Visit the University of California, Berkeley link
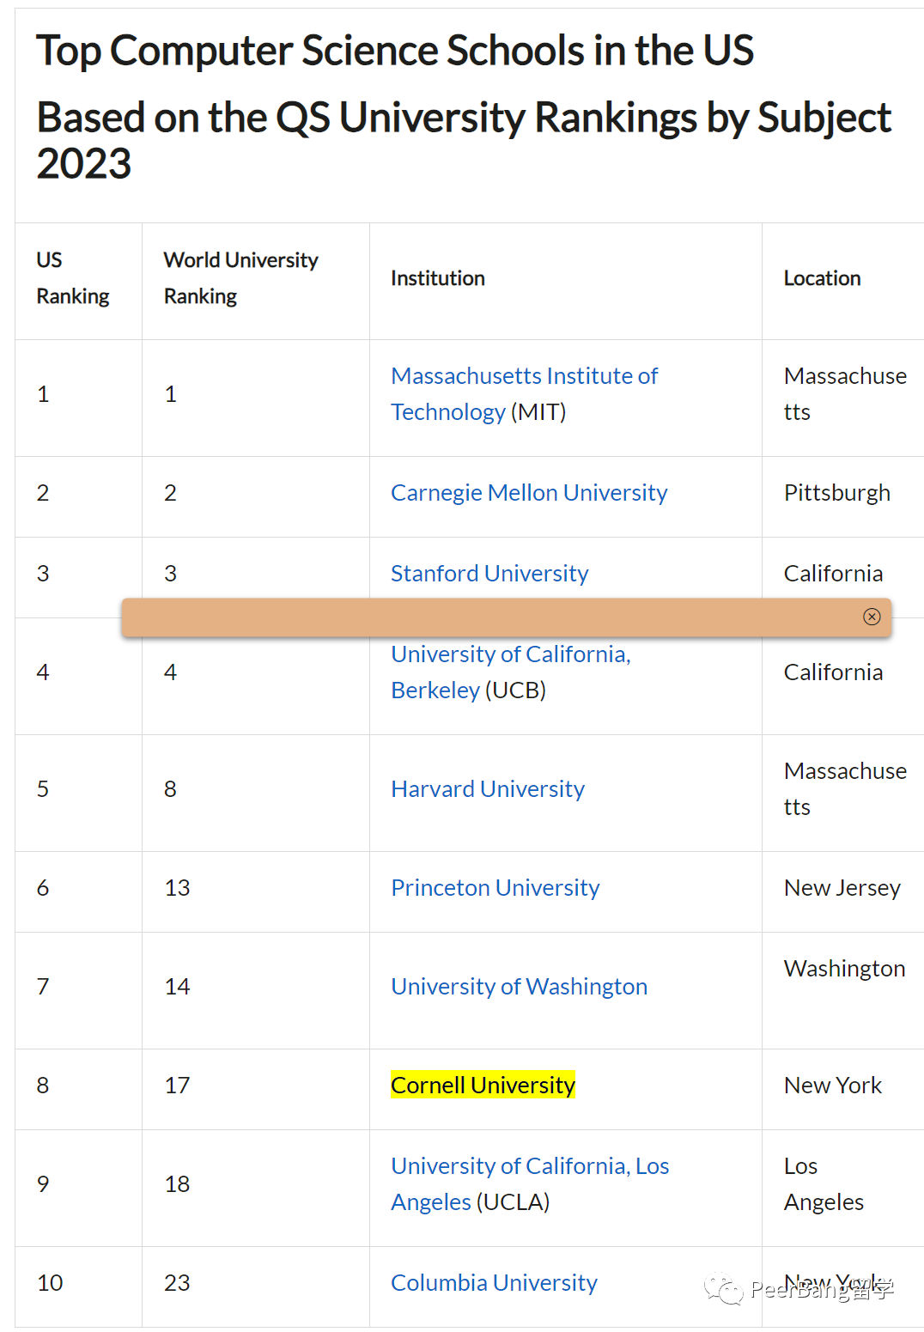 point(511,672)
